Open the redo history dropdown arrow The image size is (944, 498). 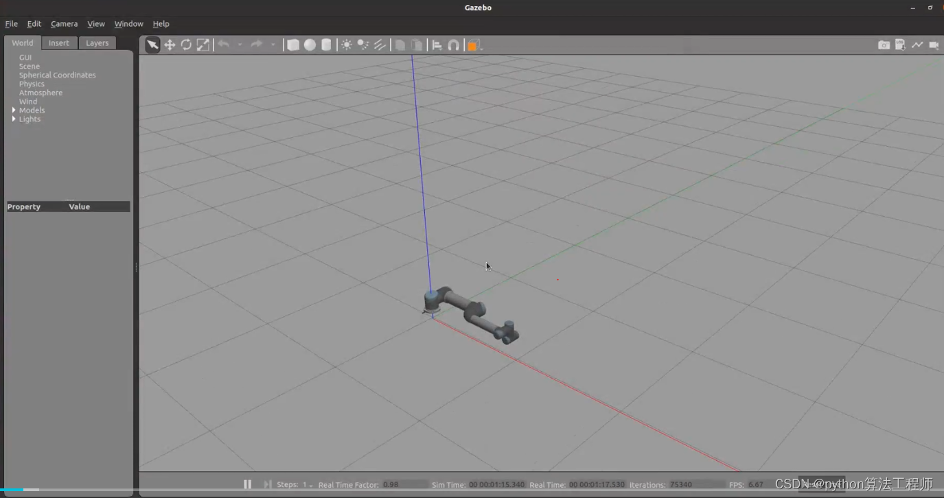[x=273, y=45]
